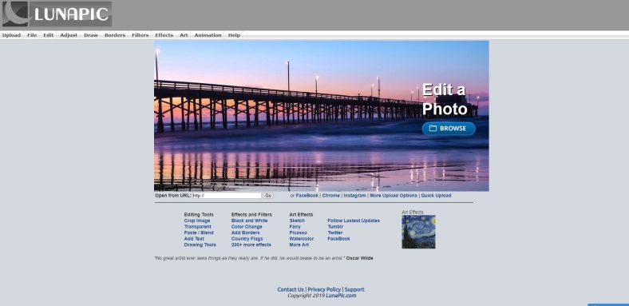Open the Twitter link
The height and width of the screenshot is (306, 629).
(x=335, y=233)
